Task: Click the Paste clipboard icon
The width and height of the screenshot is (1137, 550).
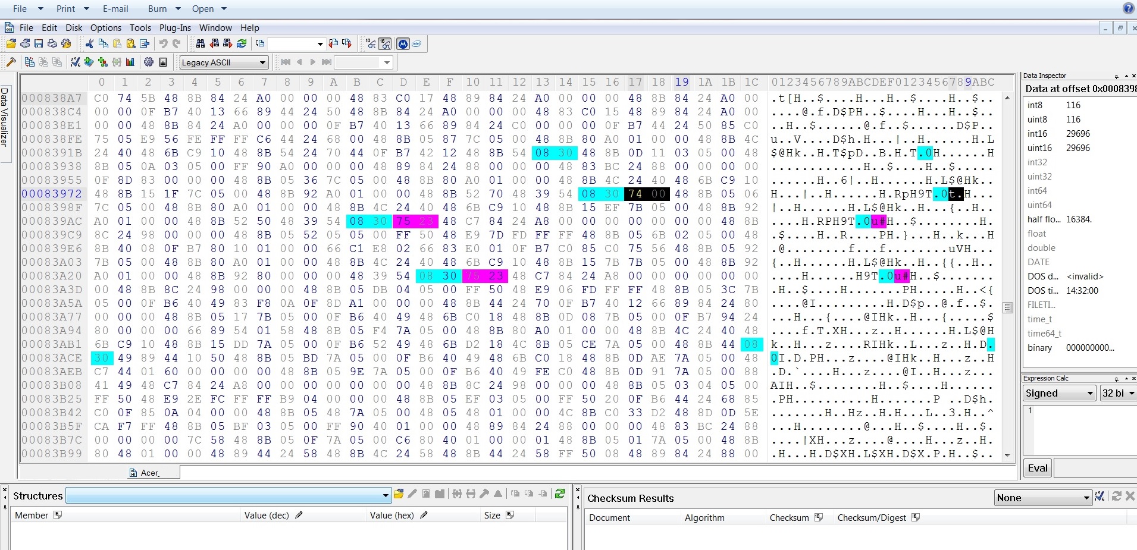Action: coord(117,43)
